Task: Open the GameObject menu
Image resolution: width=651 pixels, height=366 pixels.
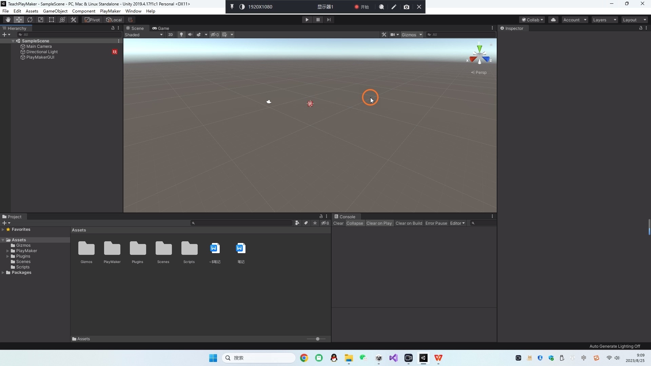Action: (55, 11)
